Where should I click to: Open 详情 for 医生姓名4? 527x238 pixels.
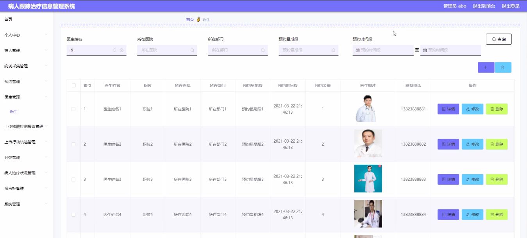(448, 215)
